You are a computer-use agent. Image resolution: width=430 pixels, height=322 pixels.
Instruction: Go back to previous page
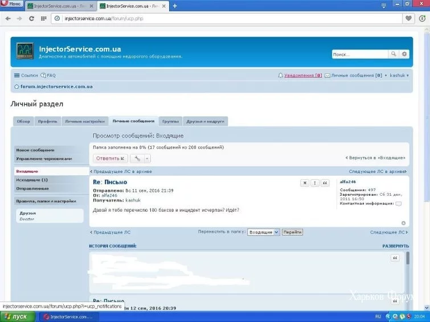[x=8, y=19]
